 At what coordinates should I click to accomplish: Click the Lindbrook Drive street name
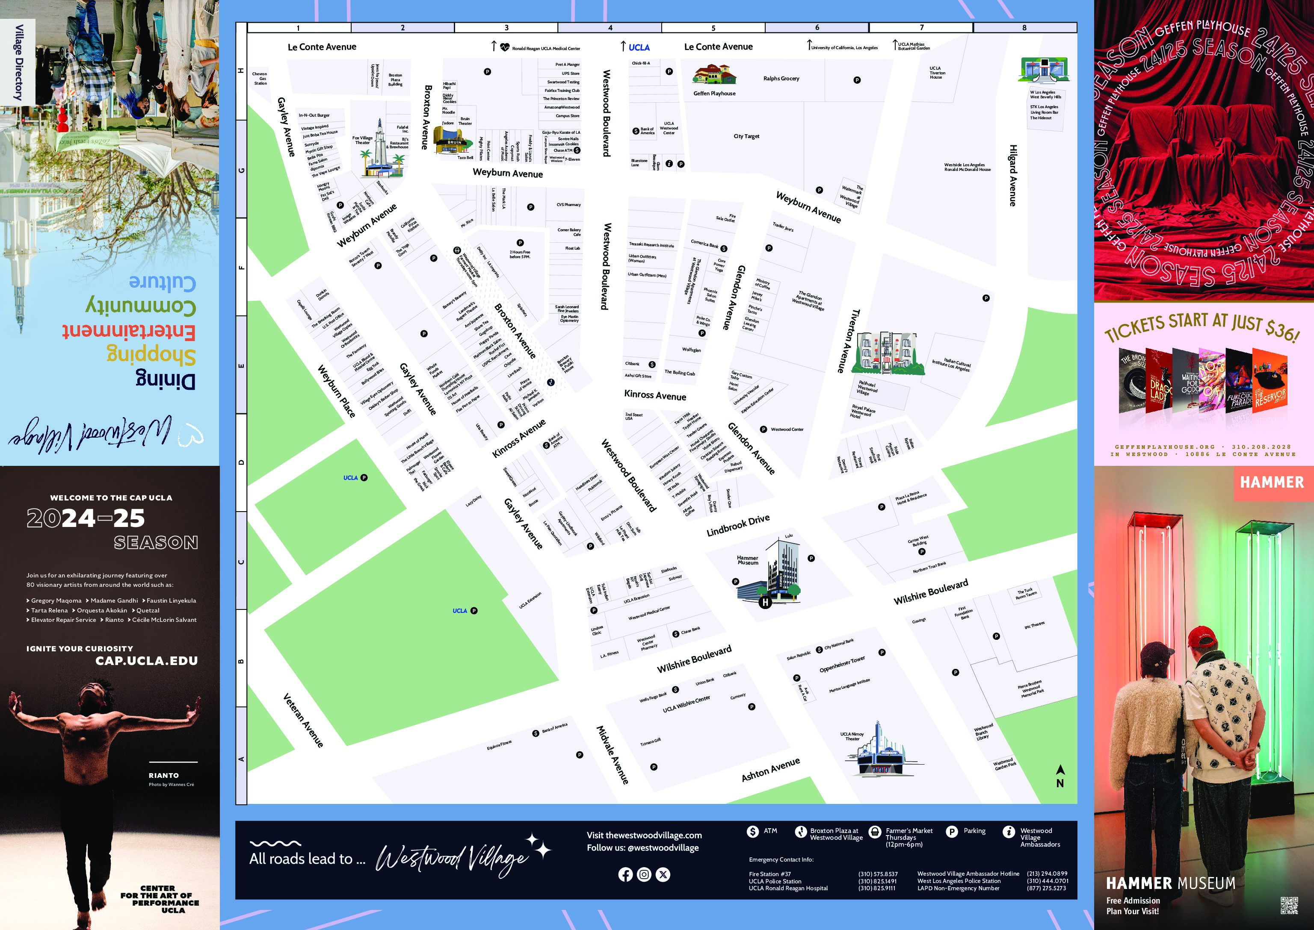[738, 525]
